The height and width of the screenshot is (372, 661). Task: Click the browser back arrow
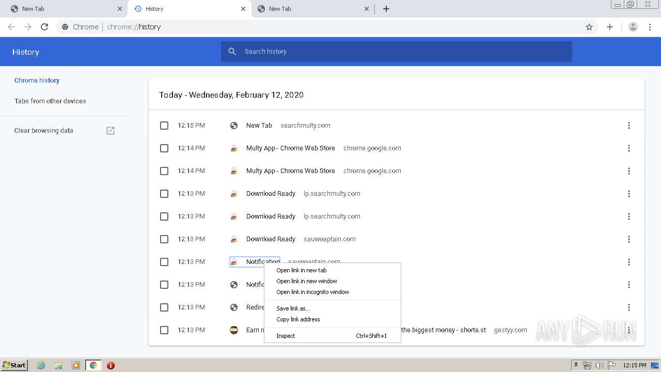[11, 27]
